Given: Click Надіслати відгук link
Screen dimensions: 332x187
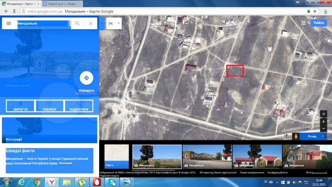Looking at the screenshot, I should (x=109, y=176).
